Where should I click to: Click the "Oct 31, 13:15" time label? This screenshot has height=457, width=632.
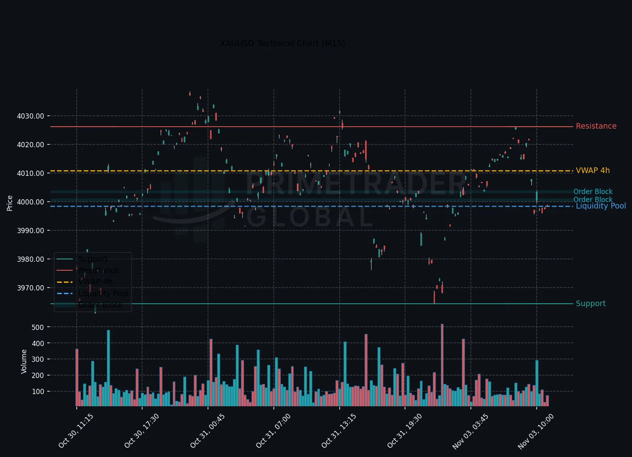click(x=339, y=431)
